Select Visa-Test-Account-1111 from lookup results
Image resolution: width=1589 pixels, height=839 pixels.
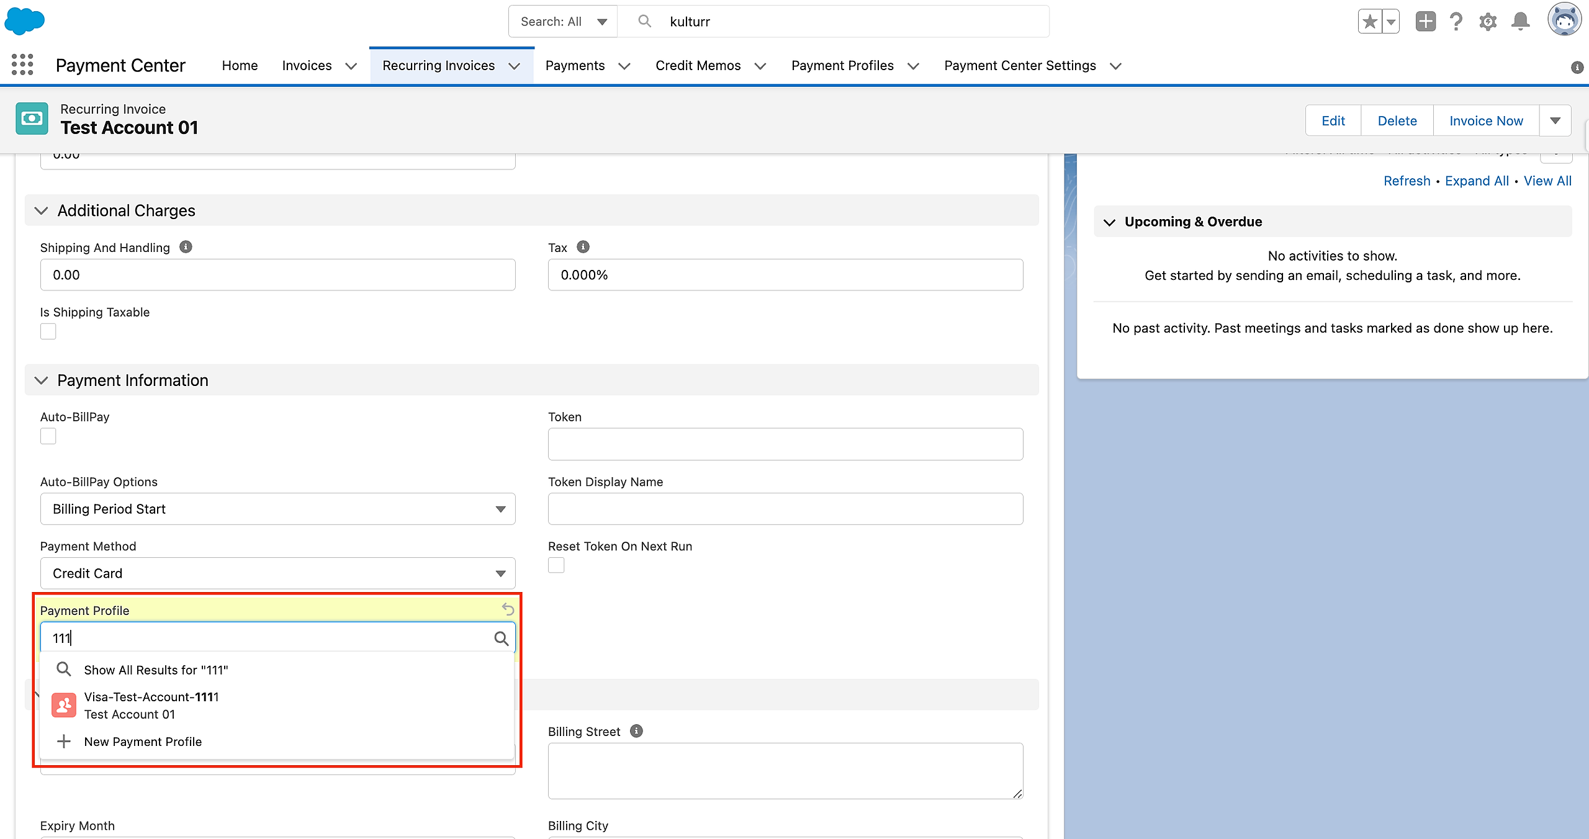[151, 706]
